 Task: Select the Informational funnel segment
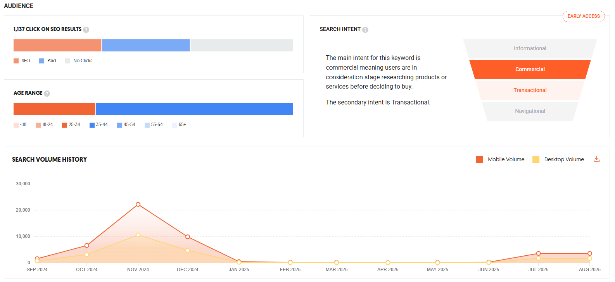530,49
